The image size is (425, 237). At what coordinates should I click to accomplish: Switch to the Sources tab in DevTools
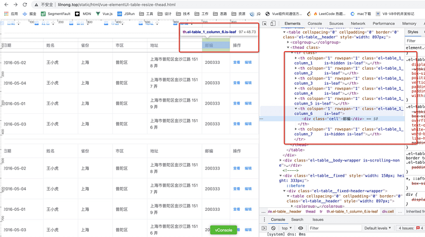tap(336, 24)
